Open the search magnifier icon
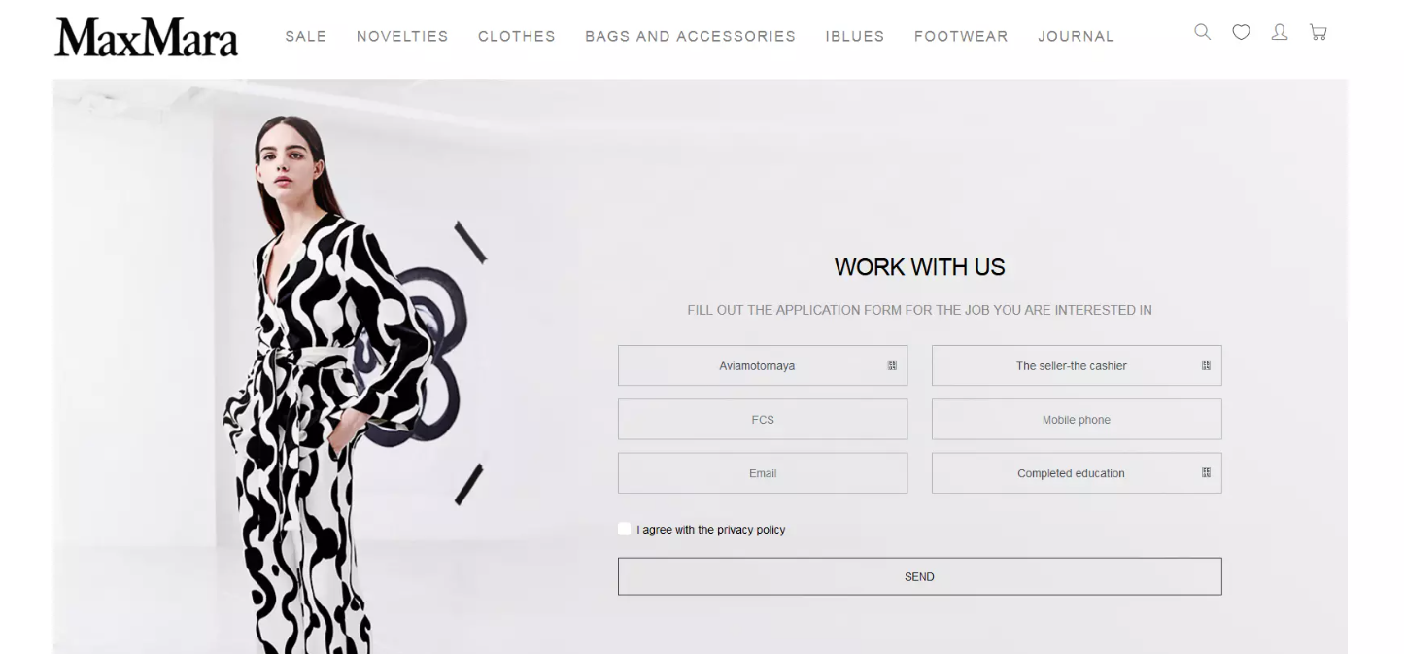Screen dimensions: 1404x654 tap(1202, 32)
